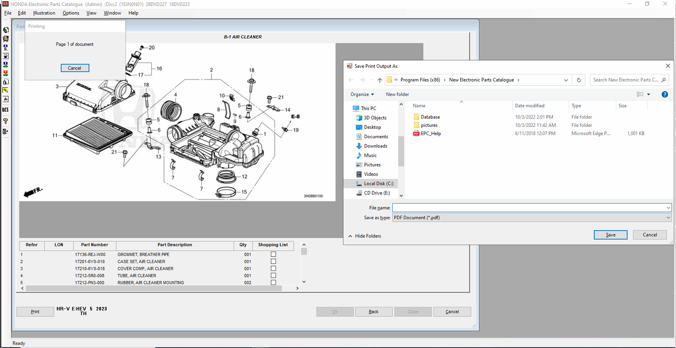Click the yellow pencil note icon in toolbar
676x348 pixels.
(x=6, y=90)
